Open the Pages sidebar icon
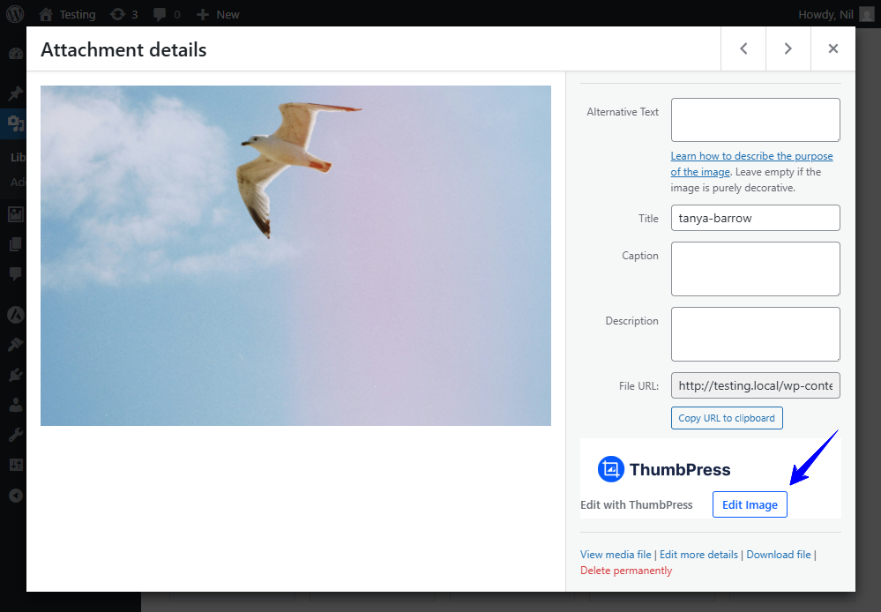Screen dimensions: 881x612 [x=16, y=244]
